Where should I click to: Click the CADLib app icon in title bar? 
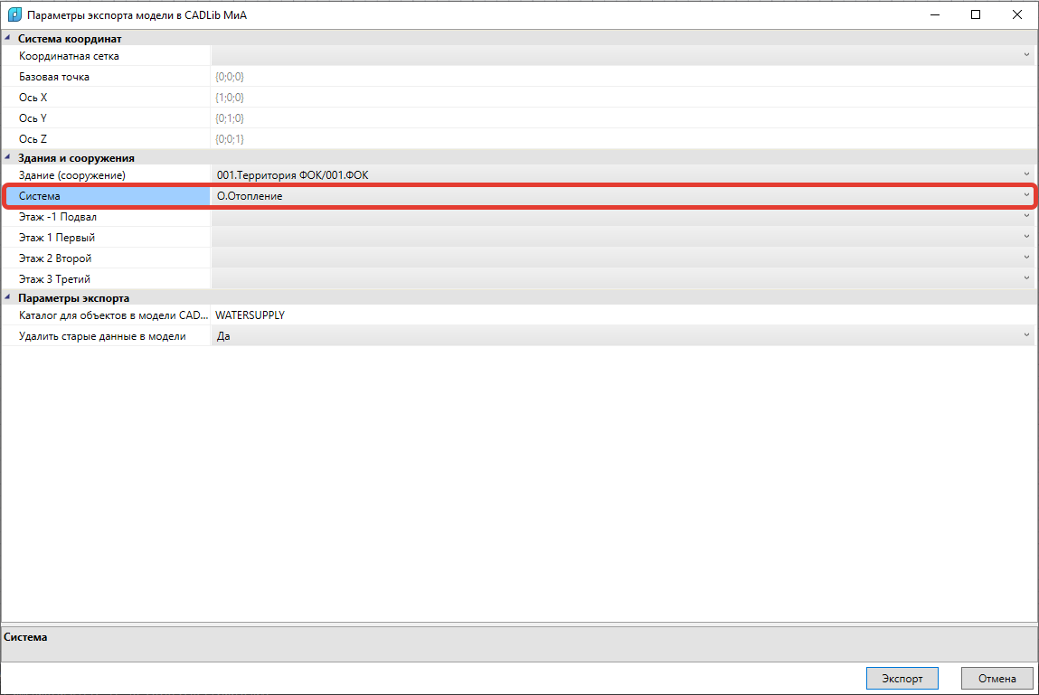14,15
